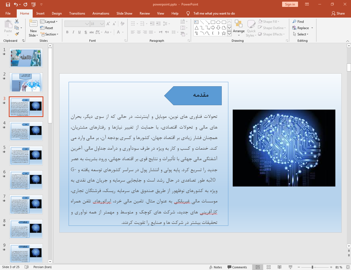Open Quick Styles gallery
This screenshot has width=351, height=270.
pos(251,28)
